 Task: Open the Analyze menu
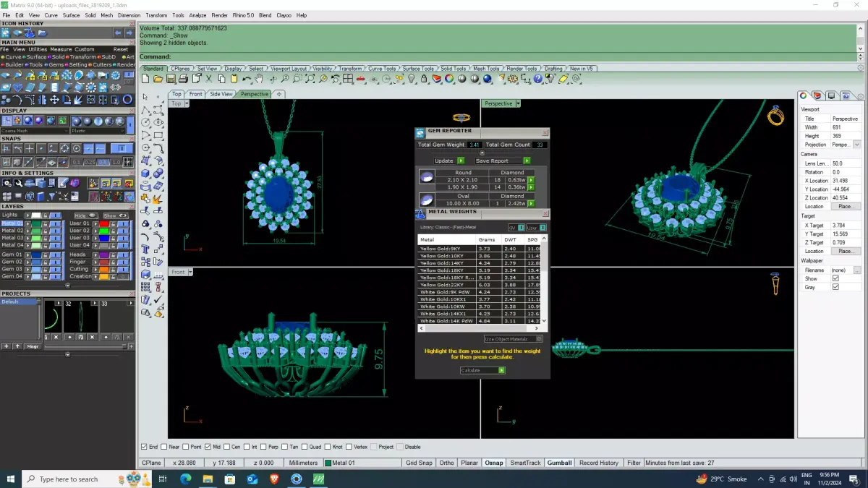(197, 15)
